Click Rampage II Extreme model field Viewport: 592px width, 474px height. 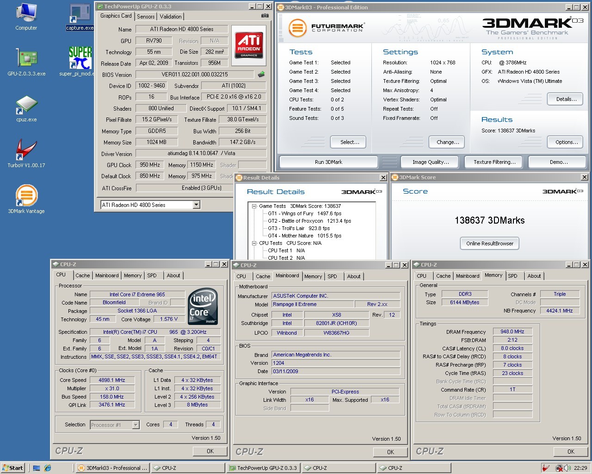pos(313,304)
